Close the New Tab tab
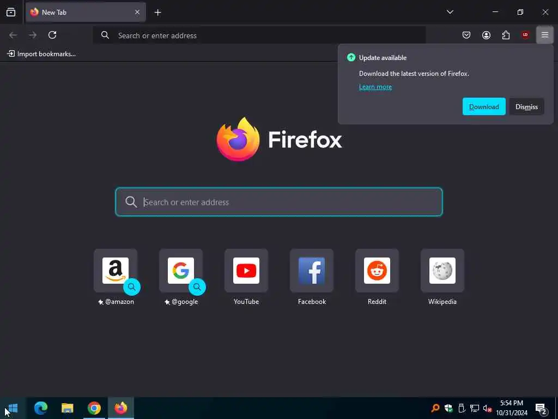 click(x=137, y=12)
